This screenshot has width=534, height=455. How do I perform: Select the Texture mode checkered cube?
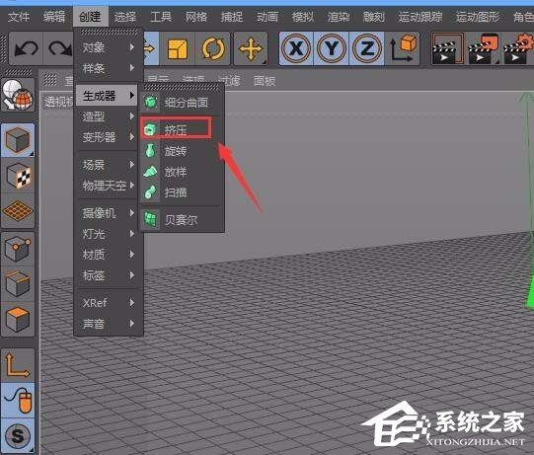18,176
